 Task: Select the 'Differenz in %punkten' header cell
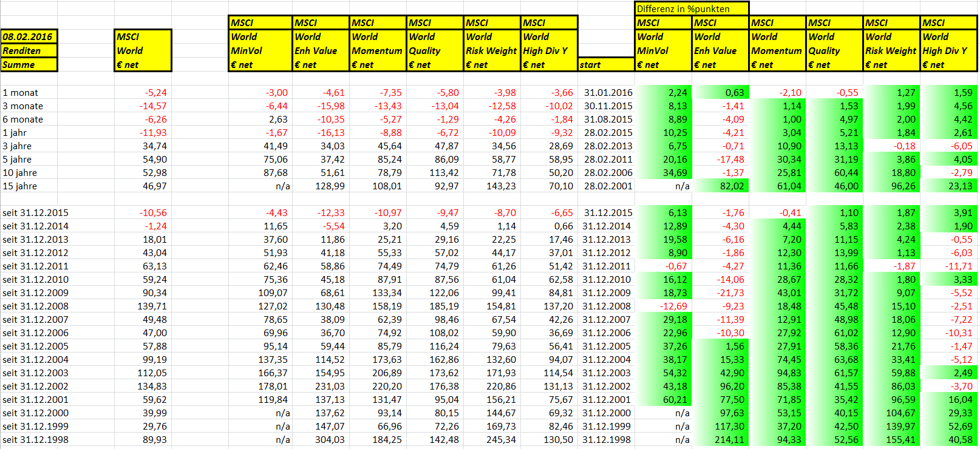pyautogui.click(x=691, y=8)
